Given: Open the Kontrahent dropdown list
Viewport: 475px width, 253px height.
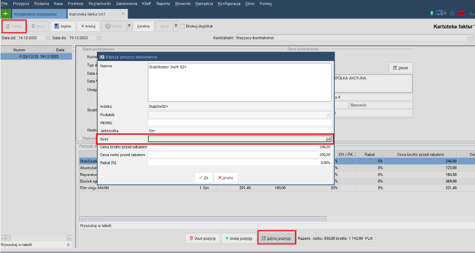Looking at the screenshot, I should (472, 38).
